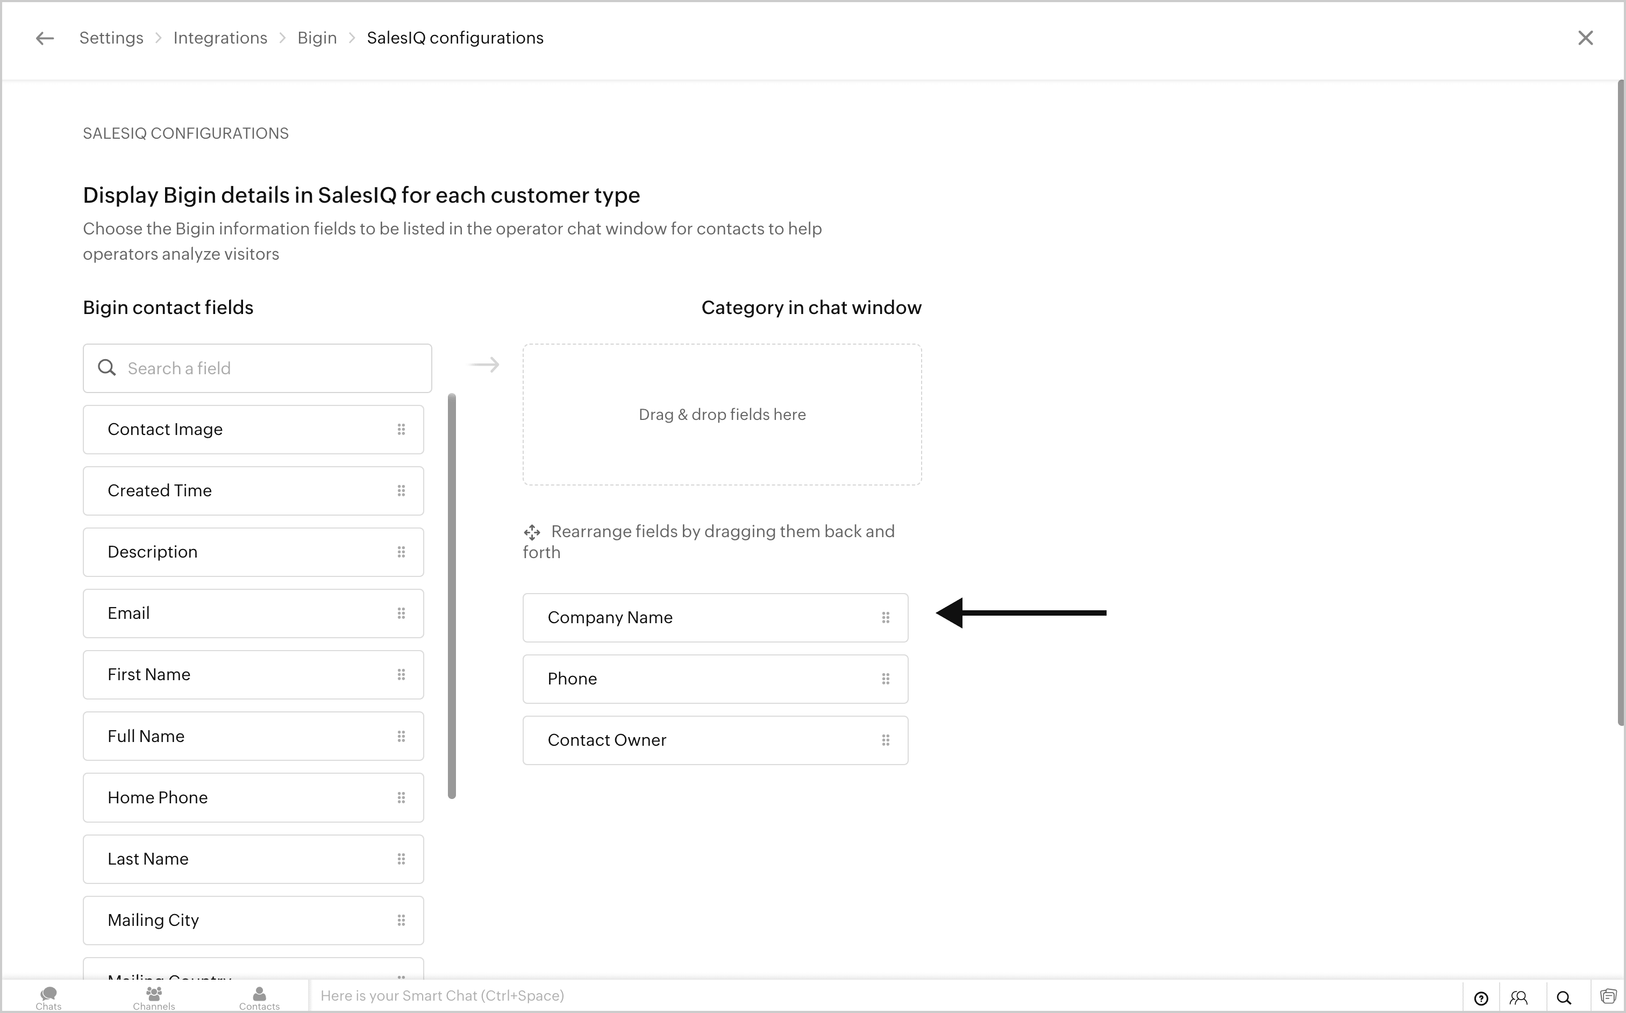The width and height of the screenshot is (1626, 1013).
Task: Select the Full Name field
Action: coord(253,736)
